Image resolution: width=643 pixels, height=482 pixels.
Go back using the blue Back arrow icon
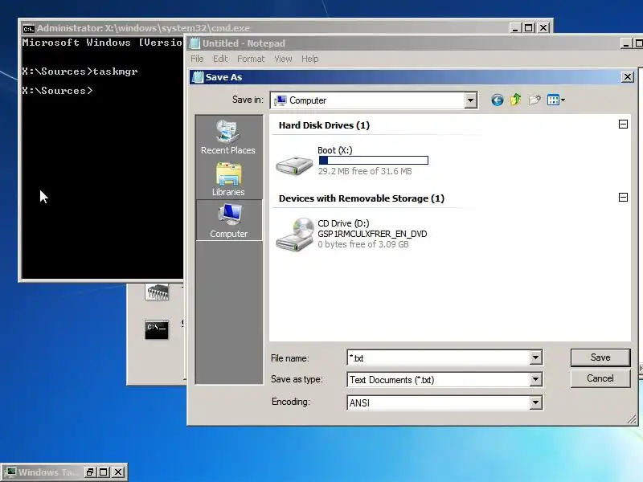click(x=497, y=100)
